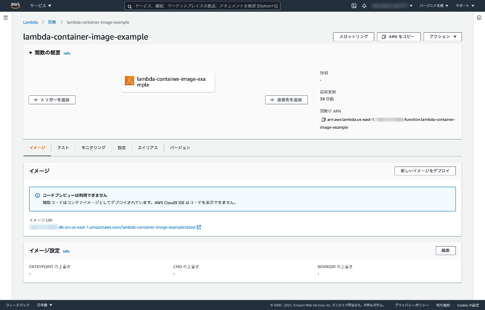
Task: Switch to the モニタリング tab
Action: [x=93, y=148]
